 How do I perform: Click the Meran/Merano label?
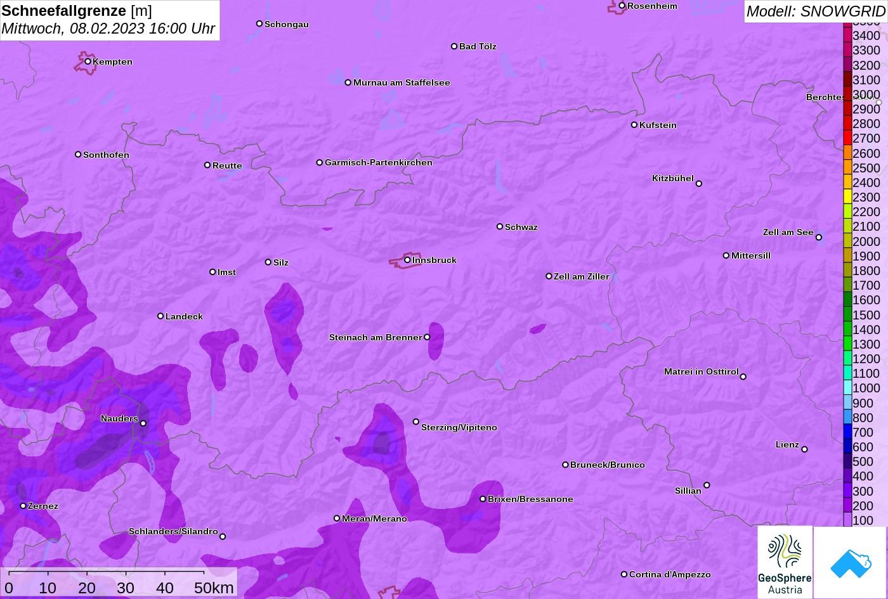click(x=374, y=518)
